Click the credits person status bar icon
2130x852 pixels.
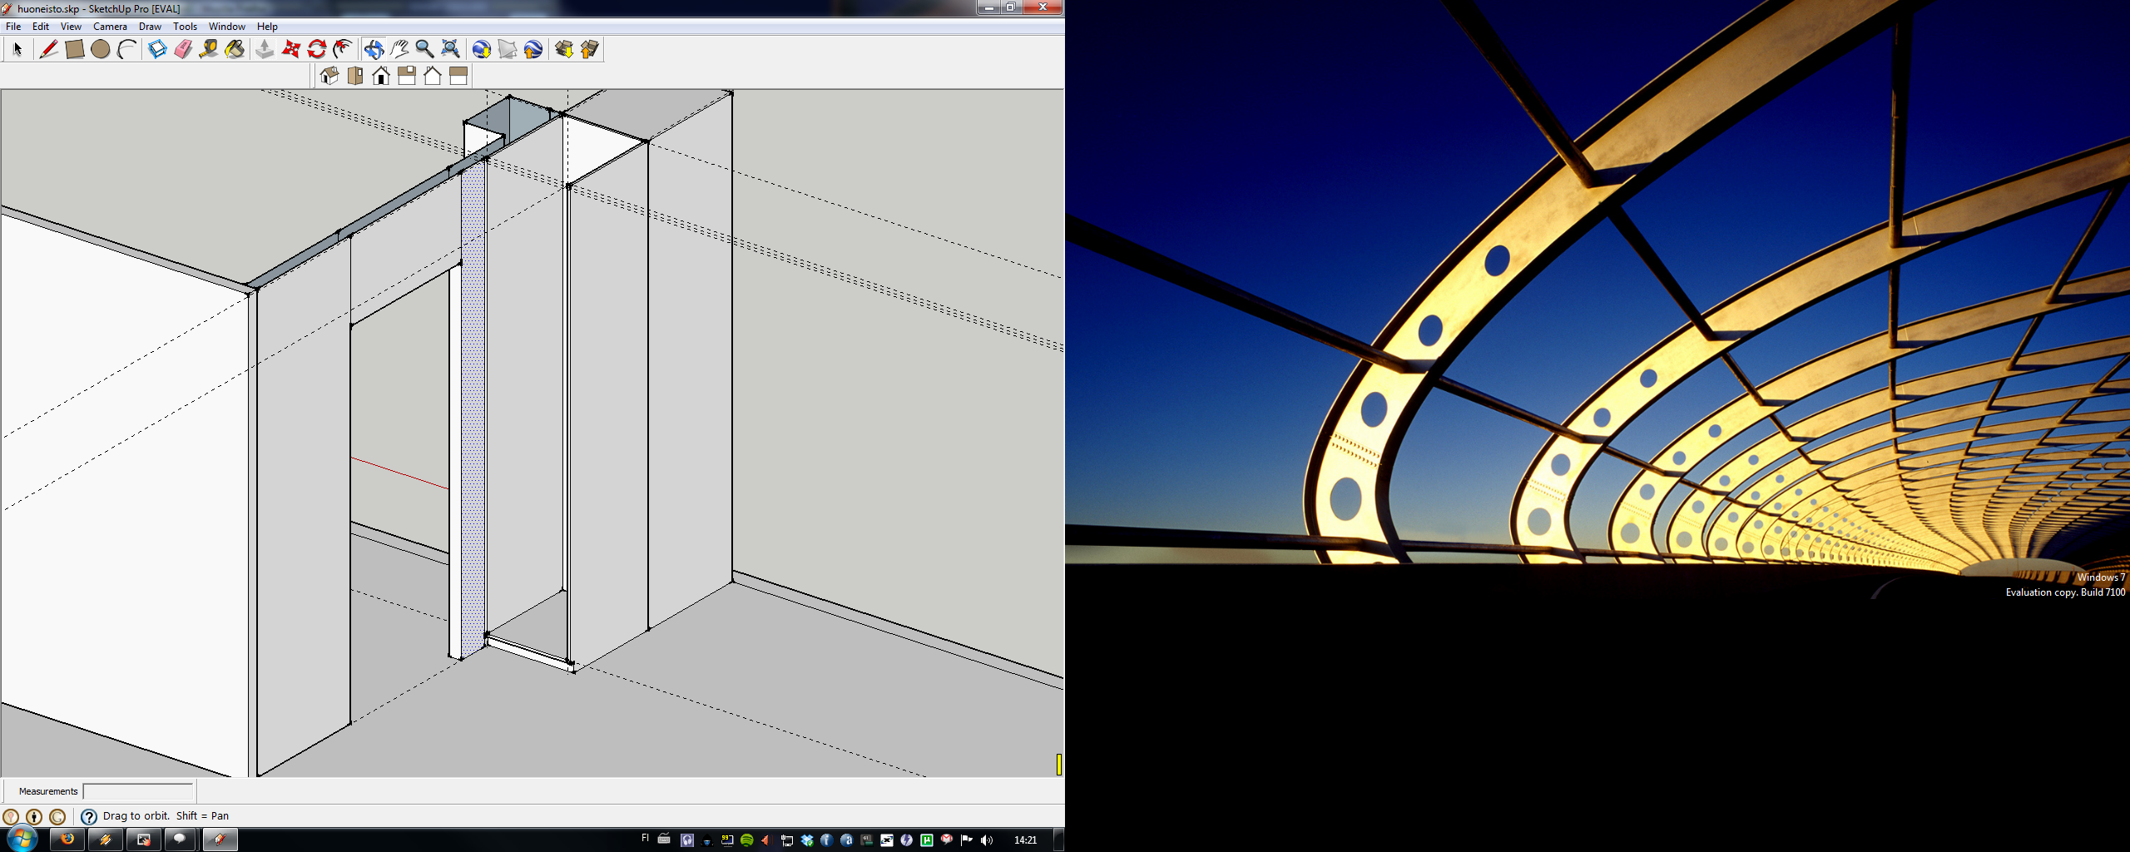pyautogui.click(x=34, y=817)
